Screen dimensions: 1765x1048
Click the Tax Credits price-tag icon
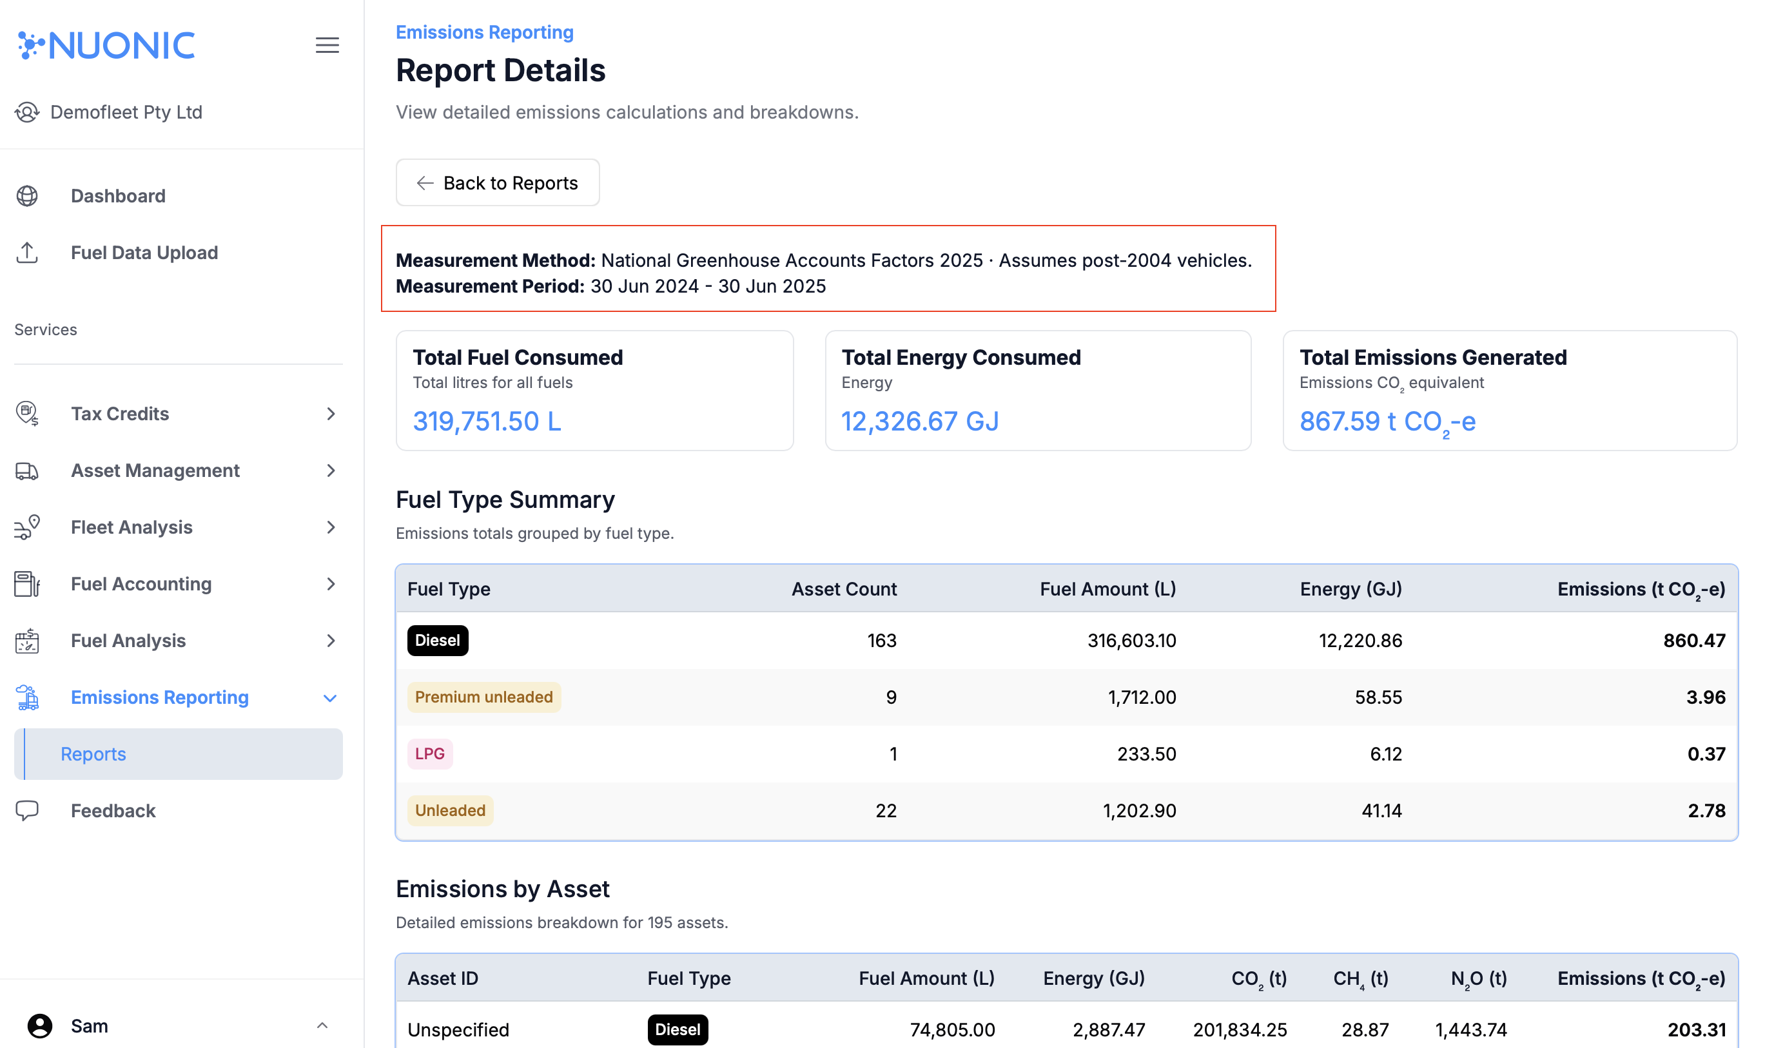point(27,414)
